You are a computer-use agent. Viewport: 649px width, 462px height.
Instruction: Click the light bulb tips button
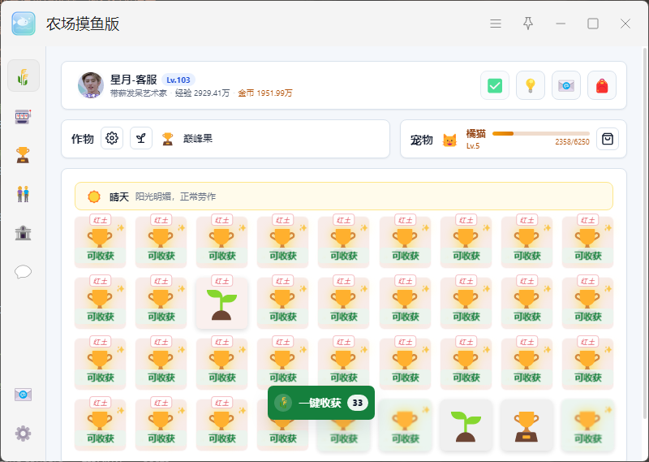pyautogui.click(x=531, y=85)
